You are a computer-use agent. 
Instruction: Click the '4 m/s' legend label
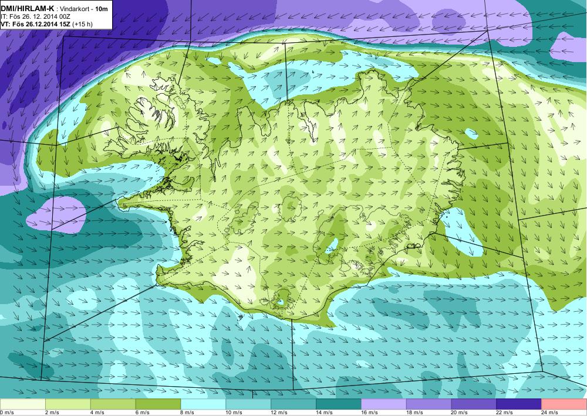[x=97, y=412]
